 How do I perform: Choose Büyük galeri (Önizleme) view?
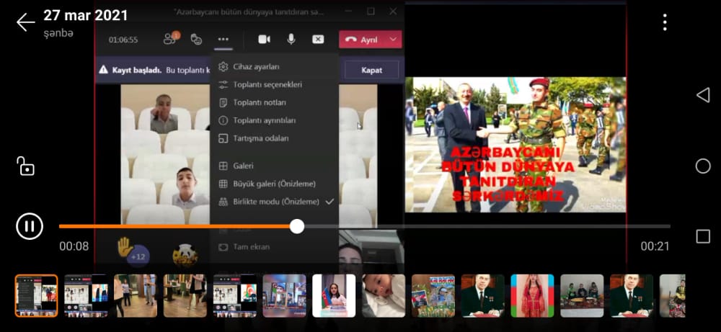coord(275,184)
